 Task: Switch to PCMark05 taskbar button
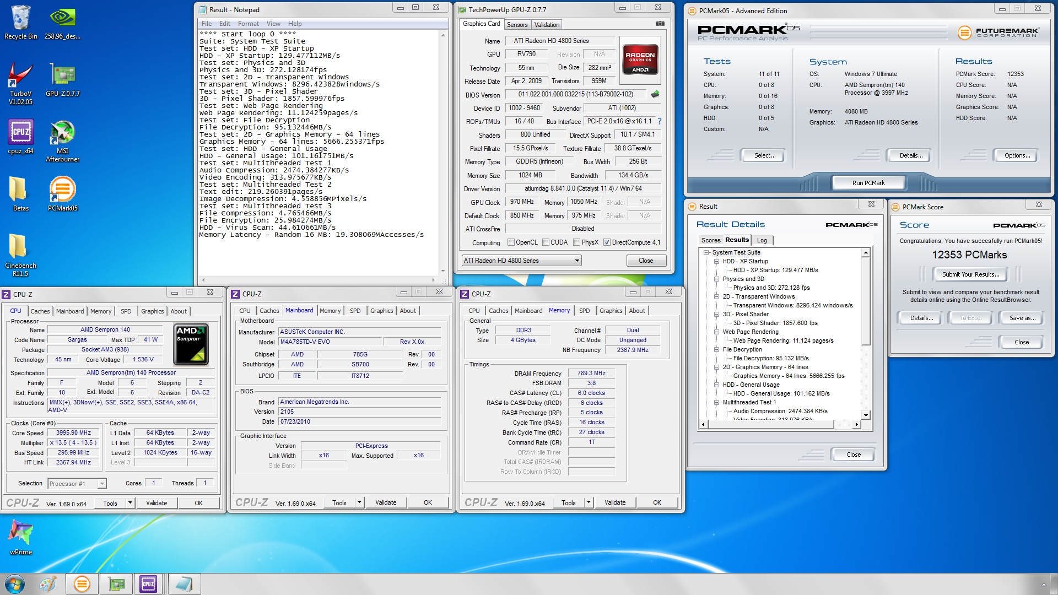(82, 584)
